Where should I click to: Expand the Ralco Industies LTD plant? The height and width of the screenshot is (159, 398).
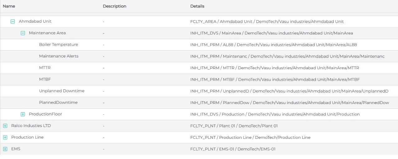tap(5, 126)
